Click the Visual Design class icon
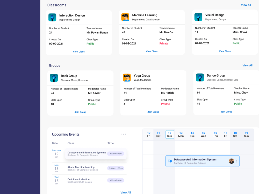The width and height of the screenshot is (259, 194). (198, 17)
